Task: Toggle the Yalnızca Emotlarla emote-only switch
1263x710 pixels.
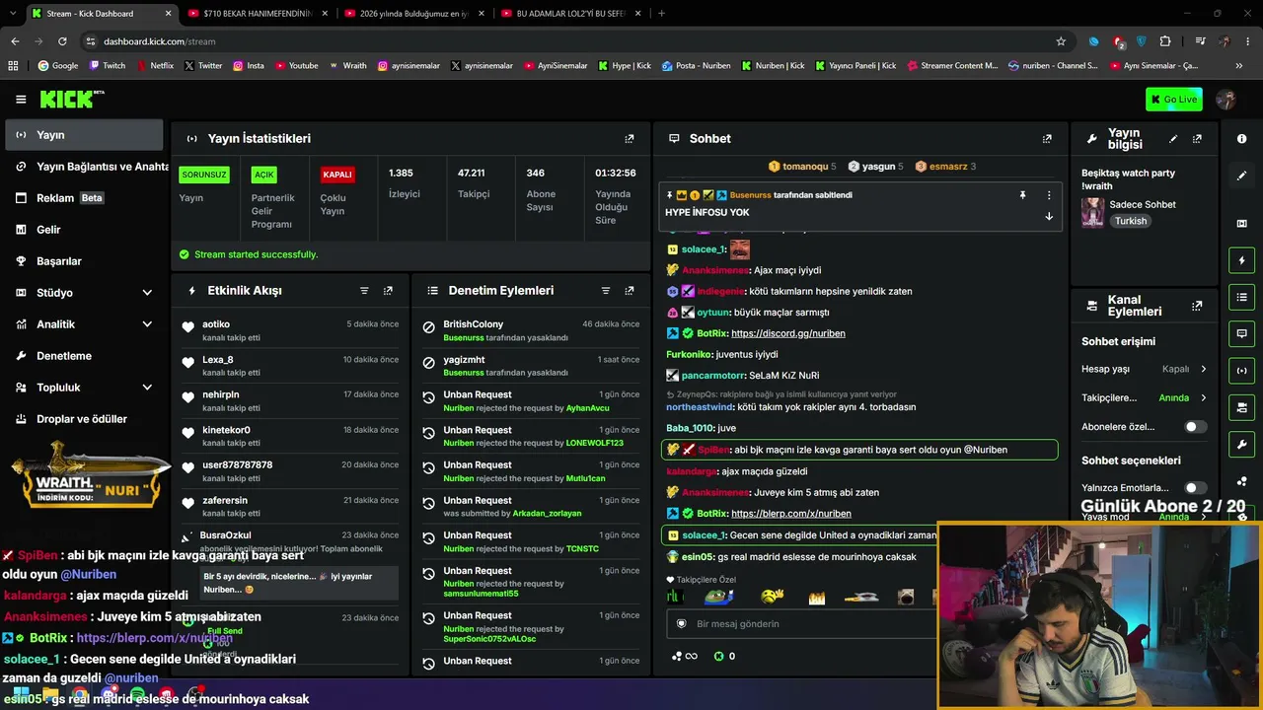Action: 1195,487
